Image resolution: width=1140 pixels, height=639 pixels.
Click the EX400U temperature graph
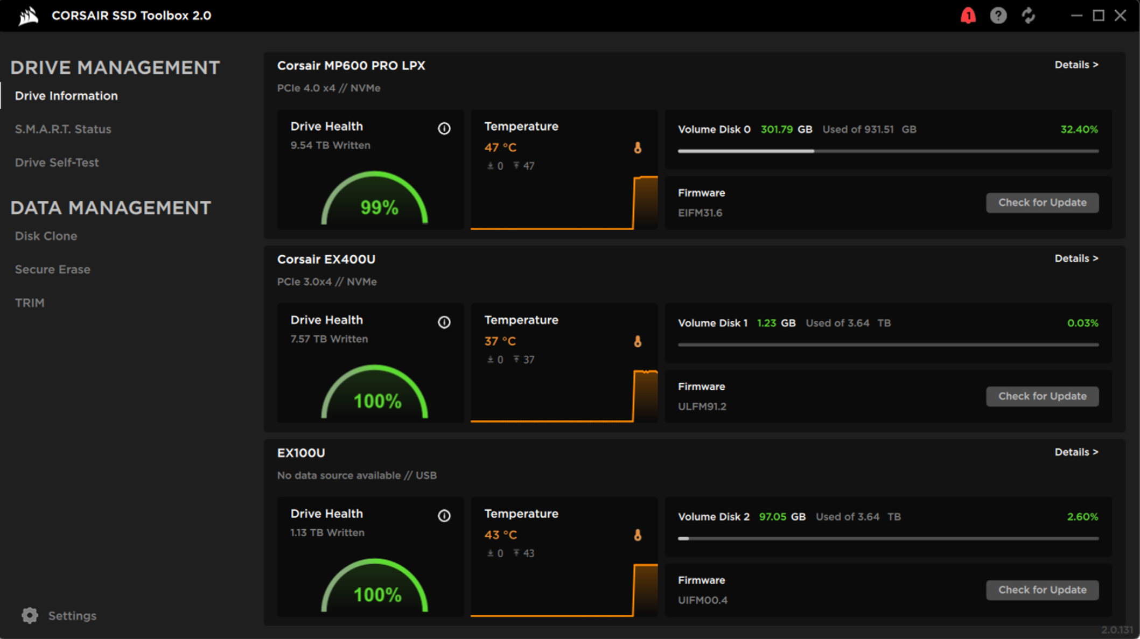point(564,396)
